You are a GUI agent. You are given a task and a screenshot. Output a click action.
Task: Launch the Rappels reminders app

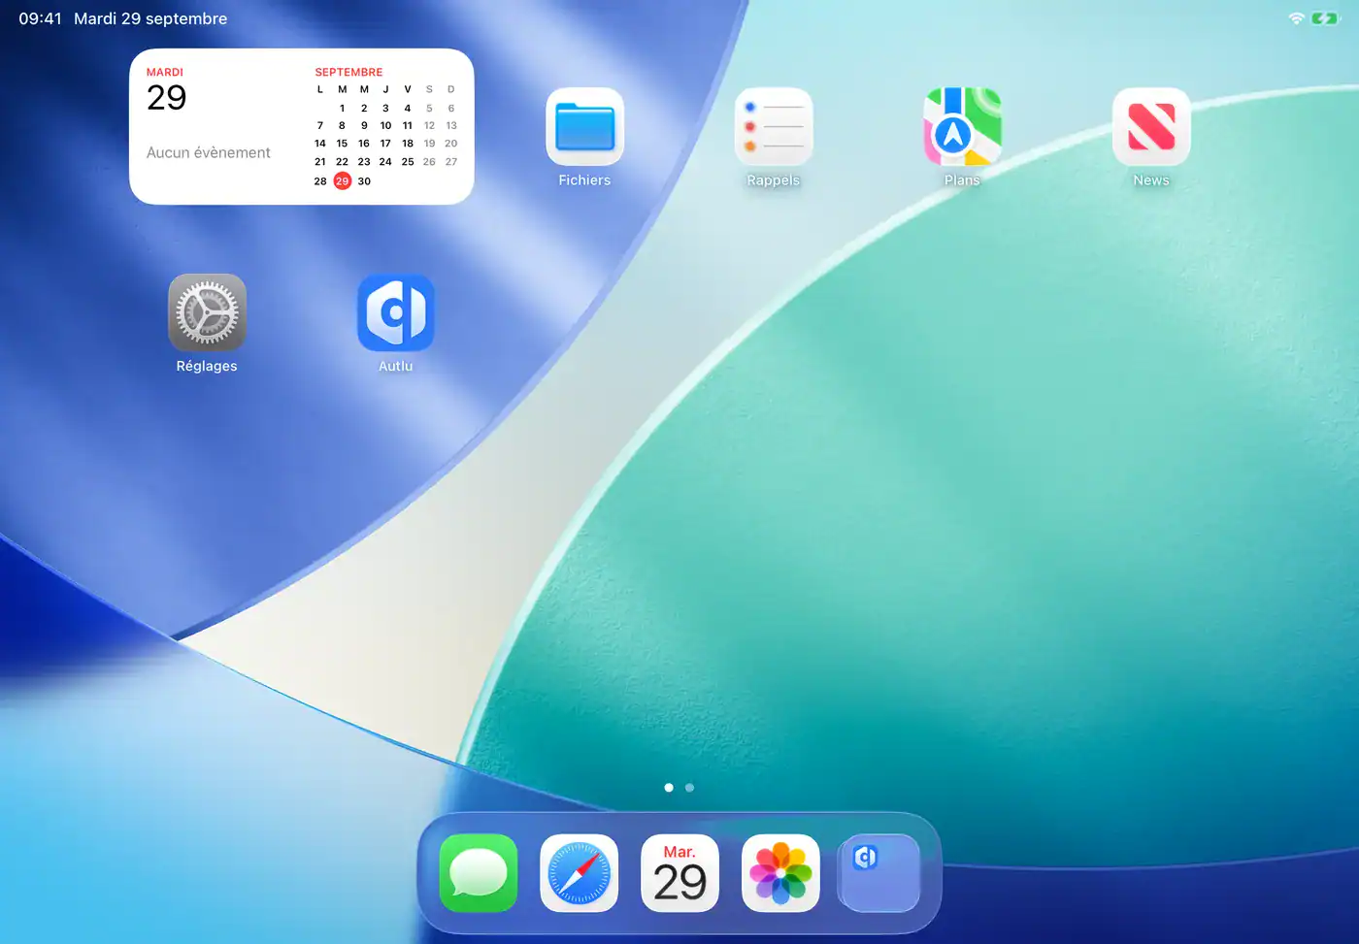point(774,127)
